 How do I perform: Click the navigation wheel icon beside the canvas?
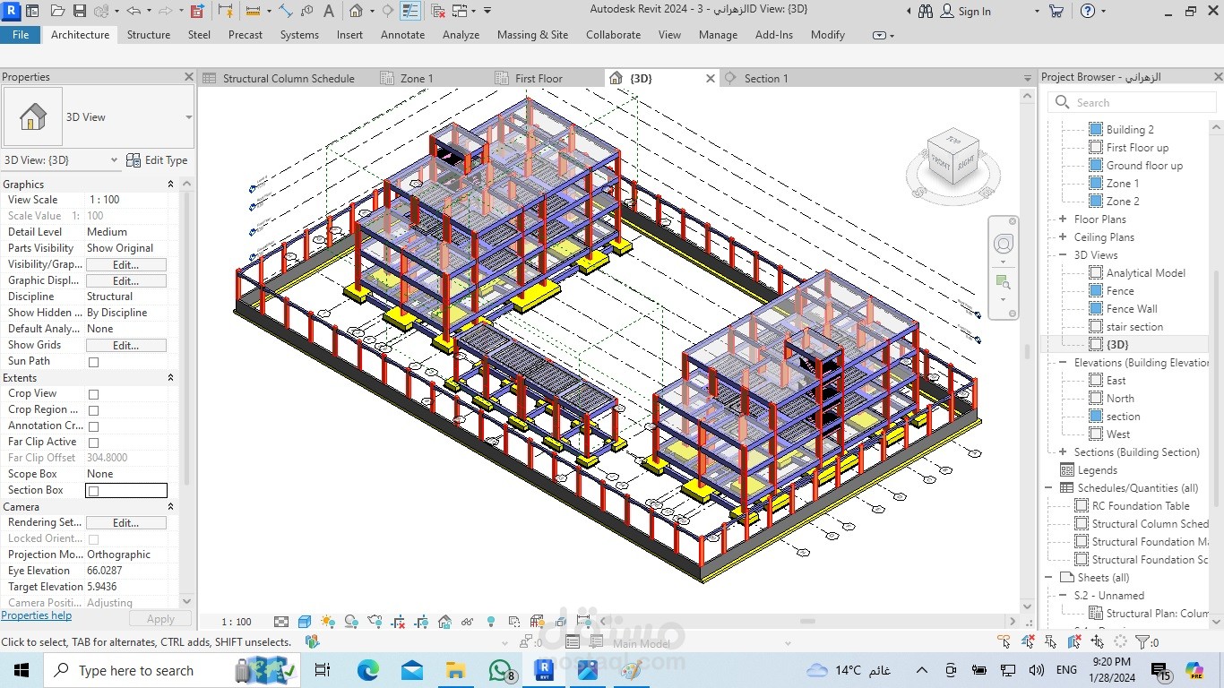pos(1003,243)
